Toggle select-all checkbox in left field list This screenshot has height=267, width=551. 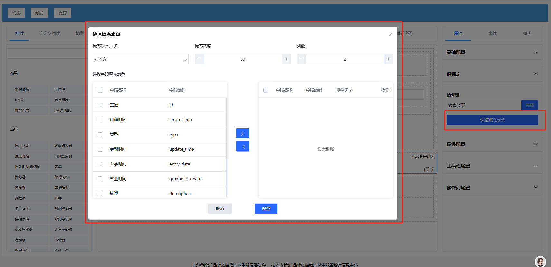click(x=100, y=90)
